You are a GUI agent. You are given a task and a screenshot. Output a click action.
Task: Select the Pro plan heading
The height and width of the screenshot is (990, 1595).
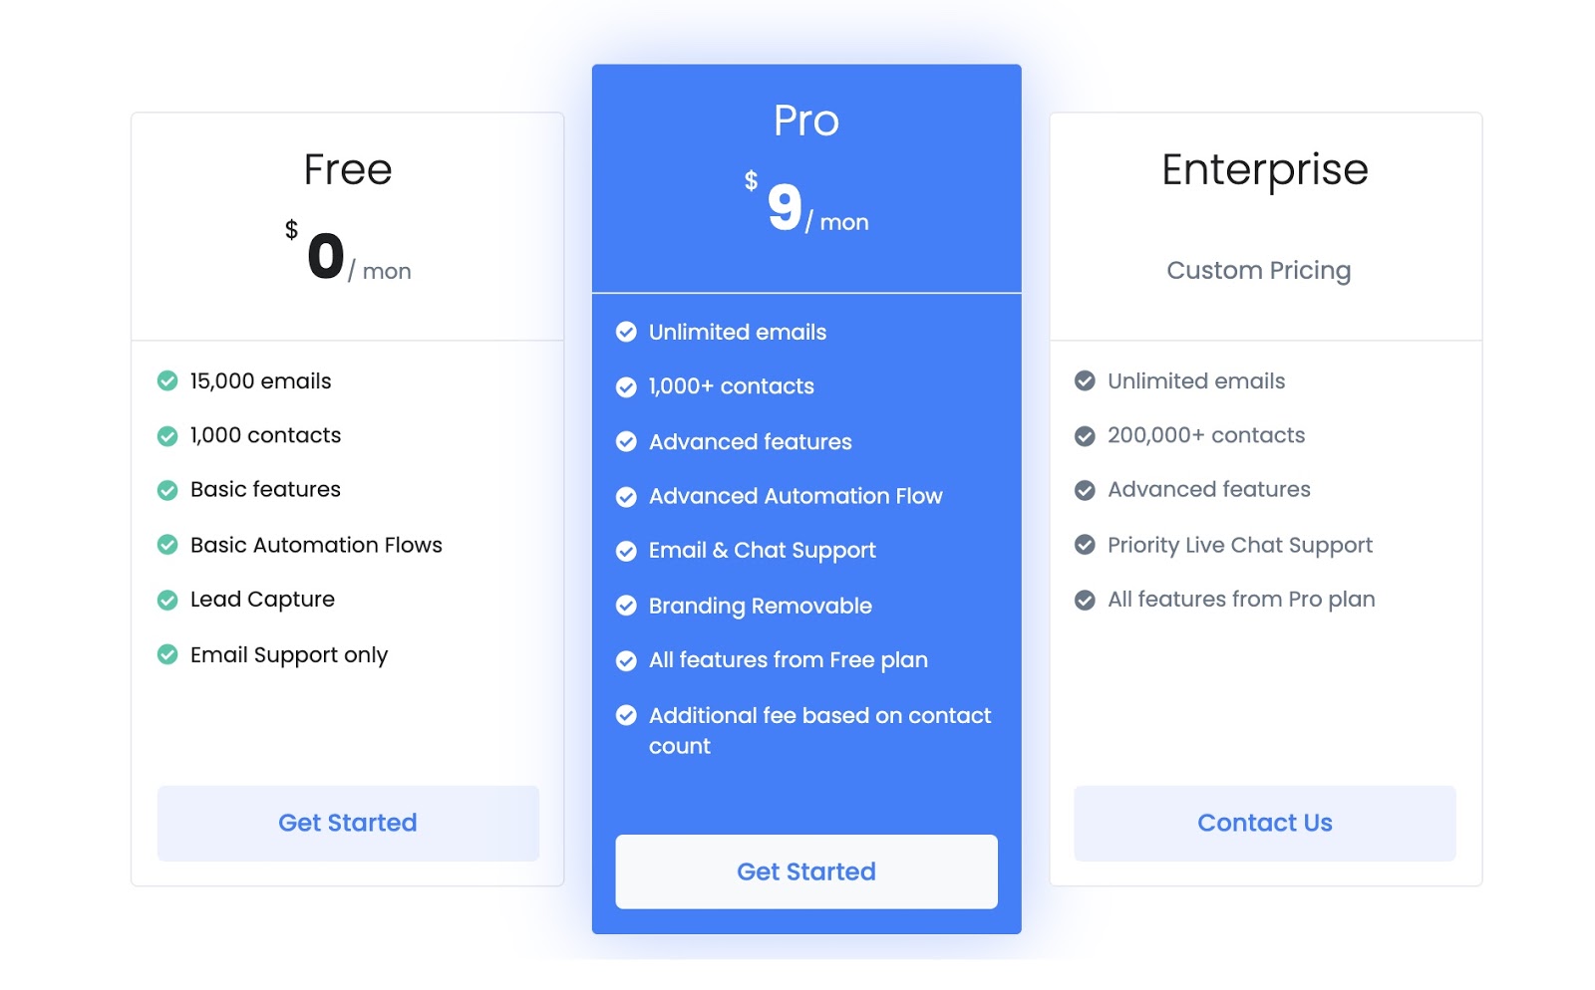(806, 121)
